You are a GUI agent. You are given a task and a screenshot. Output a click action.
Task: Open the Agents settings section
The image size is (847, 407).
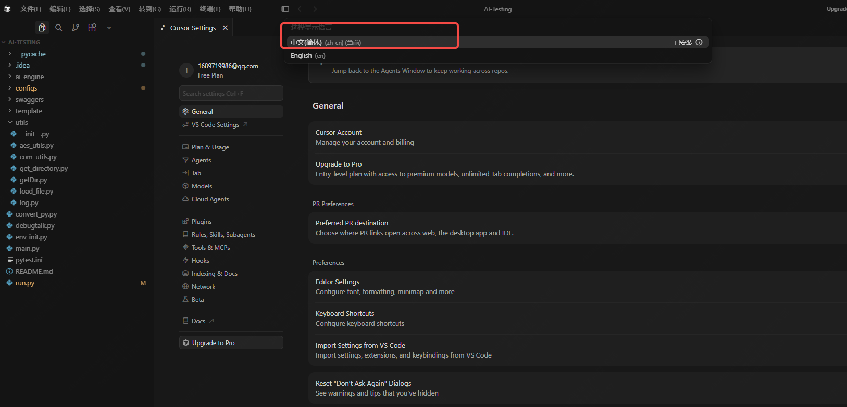(231, 160)
